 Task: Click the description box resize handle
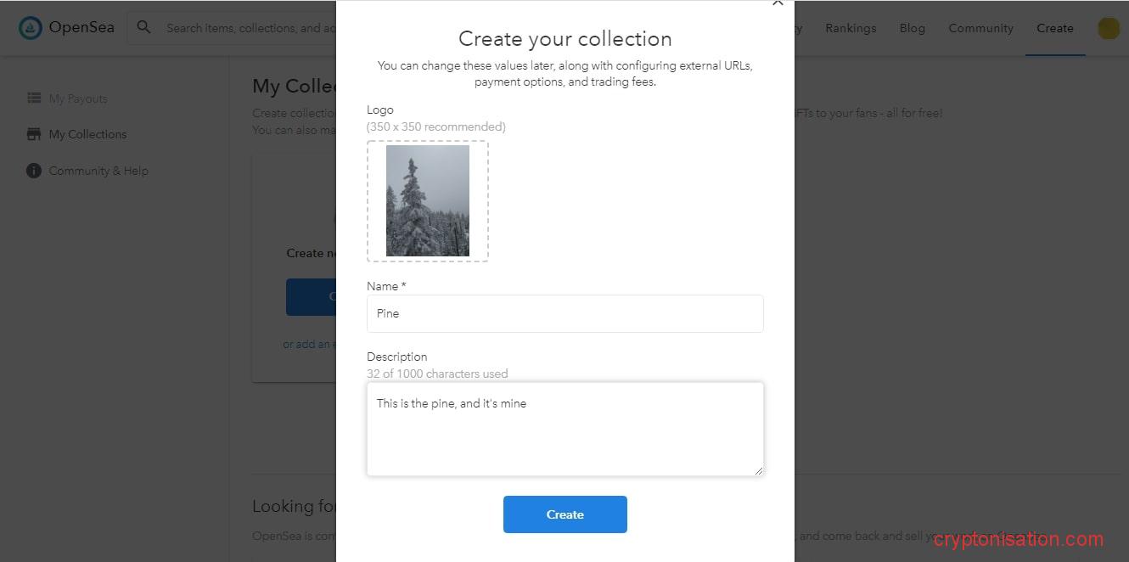[758, 470]
